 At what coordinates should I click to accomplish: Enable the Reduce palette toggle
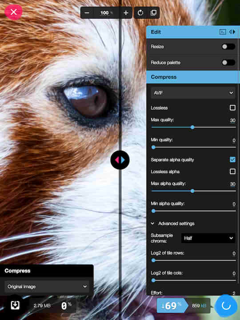(x=228, y=63)
